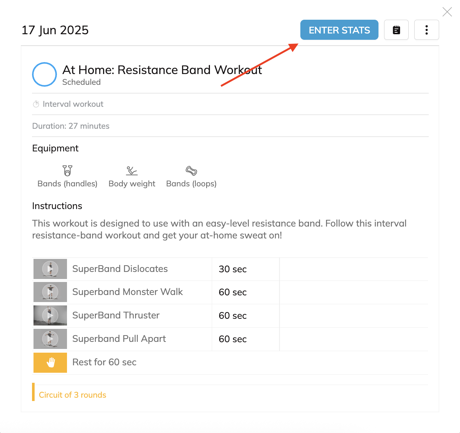This screenshot has height=433, width=460.
Task: Click the yellow rest hand icon
Action: pyautogui.click(x=50, y=362)
